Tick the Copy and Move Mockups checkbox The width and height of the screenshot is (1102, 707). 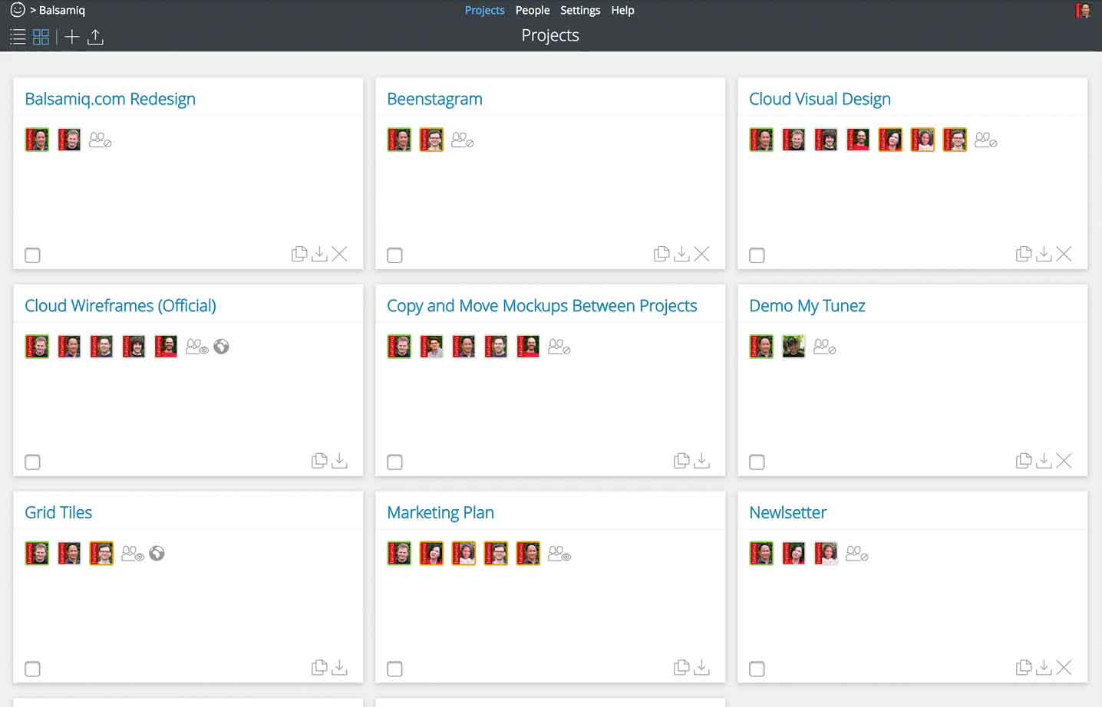coord(394,462)
